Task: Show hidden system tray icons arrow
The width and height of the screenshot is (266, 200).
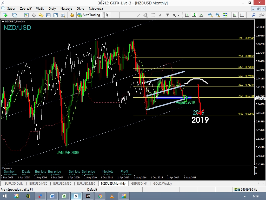Action: click(245, 196)
